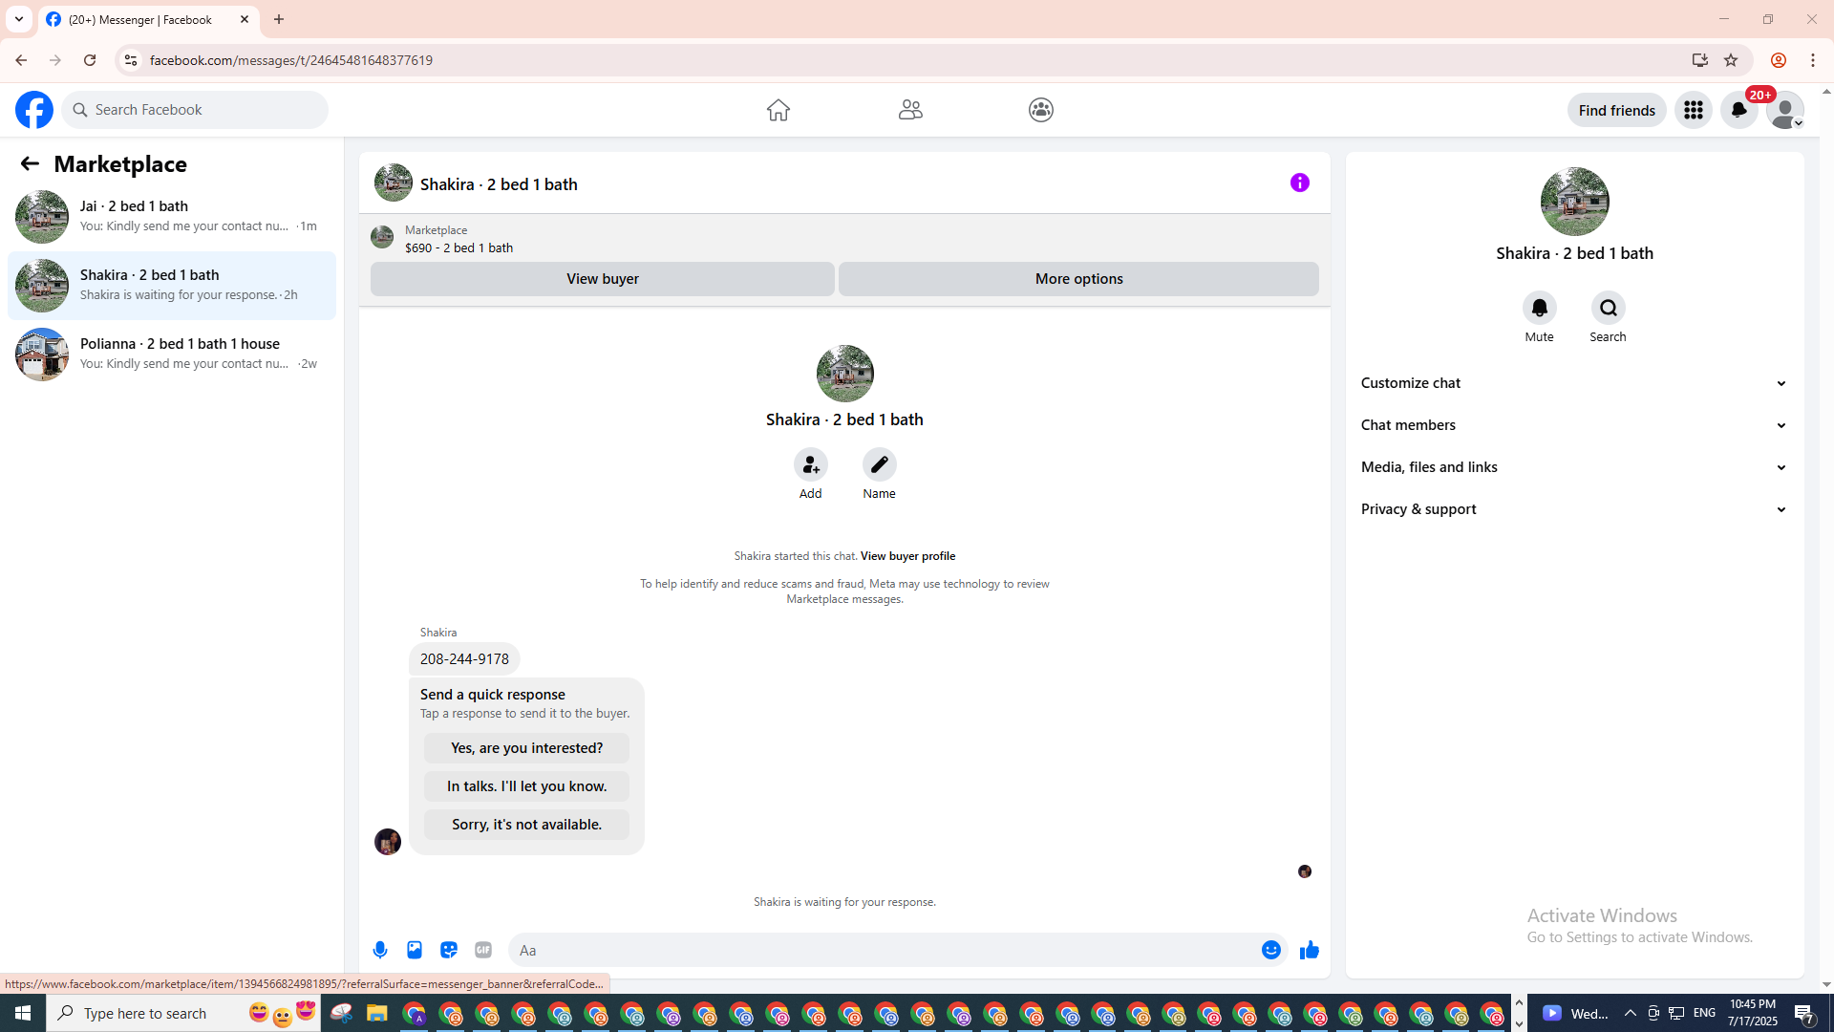Screen dimensions: 1834x1032
Task: Send quick reply "In talks. I'll let you know."
Action: coord(526,786)
